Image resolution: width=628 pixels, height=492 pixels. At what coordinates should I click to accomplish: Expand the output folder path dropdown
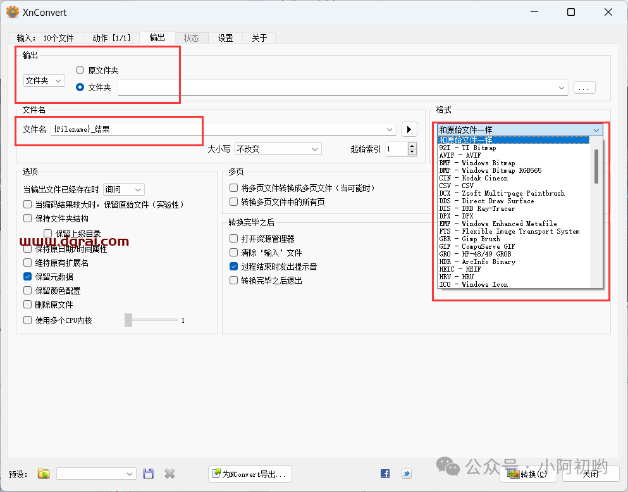click(561, 88)
